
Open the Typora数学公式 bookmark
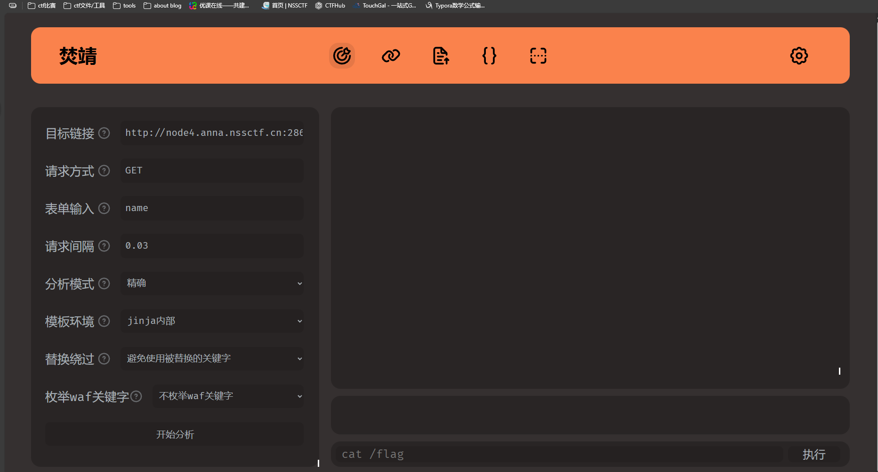click(455, 6)
